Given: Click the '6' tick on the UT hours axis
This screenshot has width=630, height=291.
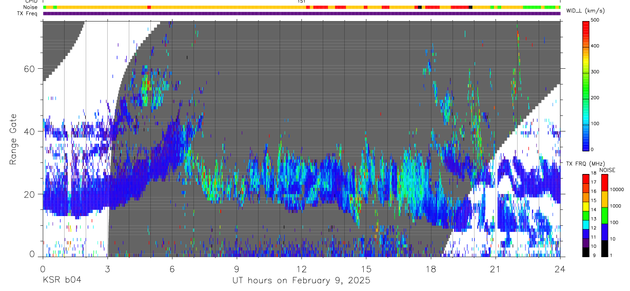Looking at the screenshot, I should [x=172, y=268].
